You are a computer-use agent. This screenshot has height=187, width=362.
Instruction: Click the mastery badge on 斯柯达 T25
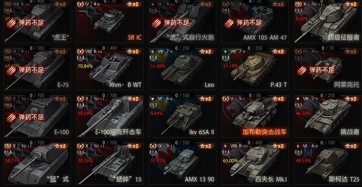point(298,152)
